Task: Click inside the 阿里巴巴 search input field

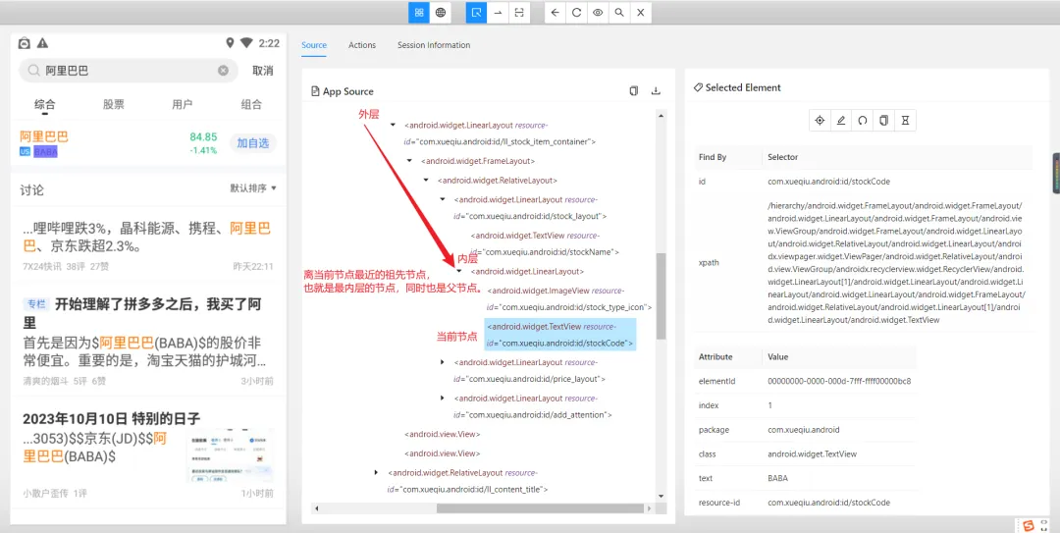Action: point(130,71)
